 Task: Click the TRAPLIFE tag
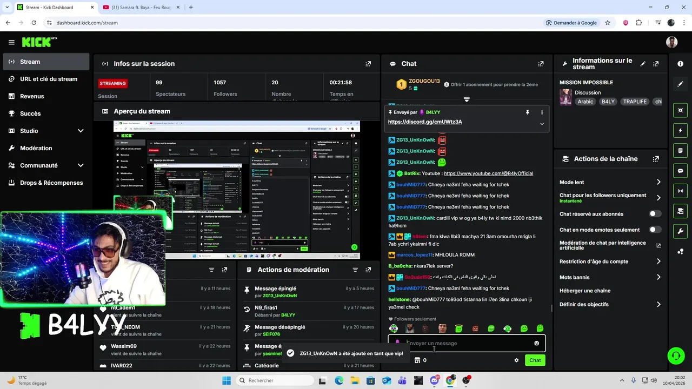point(635,102)
